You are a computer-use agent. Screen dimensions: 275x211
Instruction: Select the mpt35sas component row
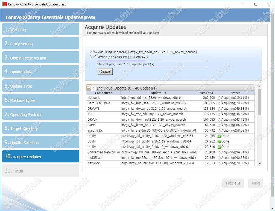[170, 157]
